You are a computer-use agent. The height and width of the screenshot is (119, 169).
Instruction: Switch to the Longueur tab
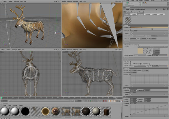(154, 14)
